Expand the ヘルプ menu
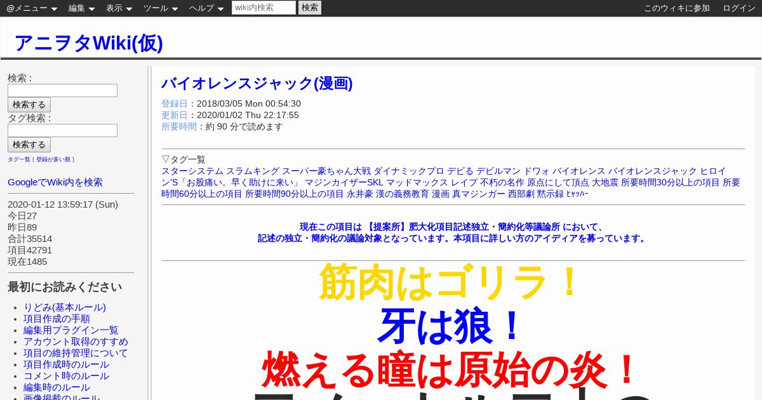The image size is (762, 400). [x=206, y=8]
